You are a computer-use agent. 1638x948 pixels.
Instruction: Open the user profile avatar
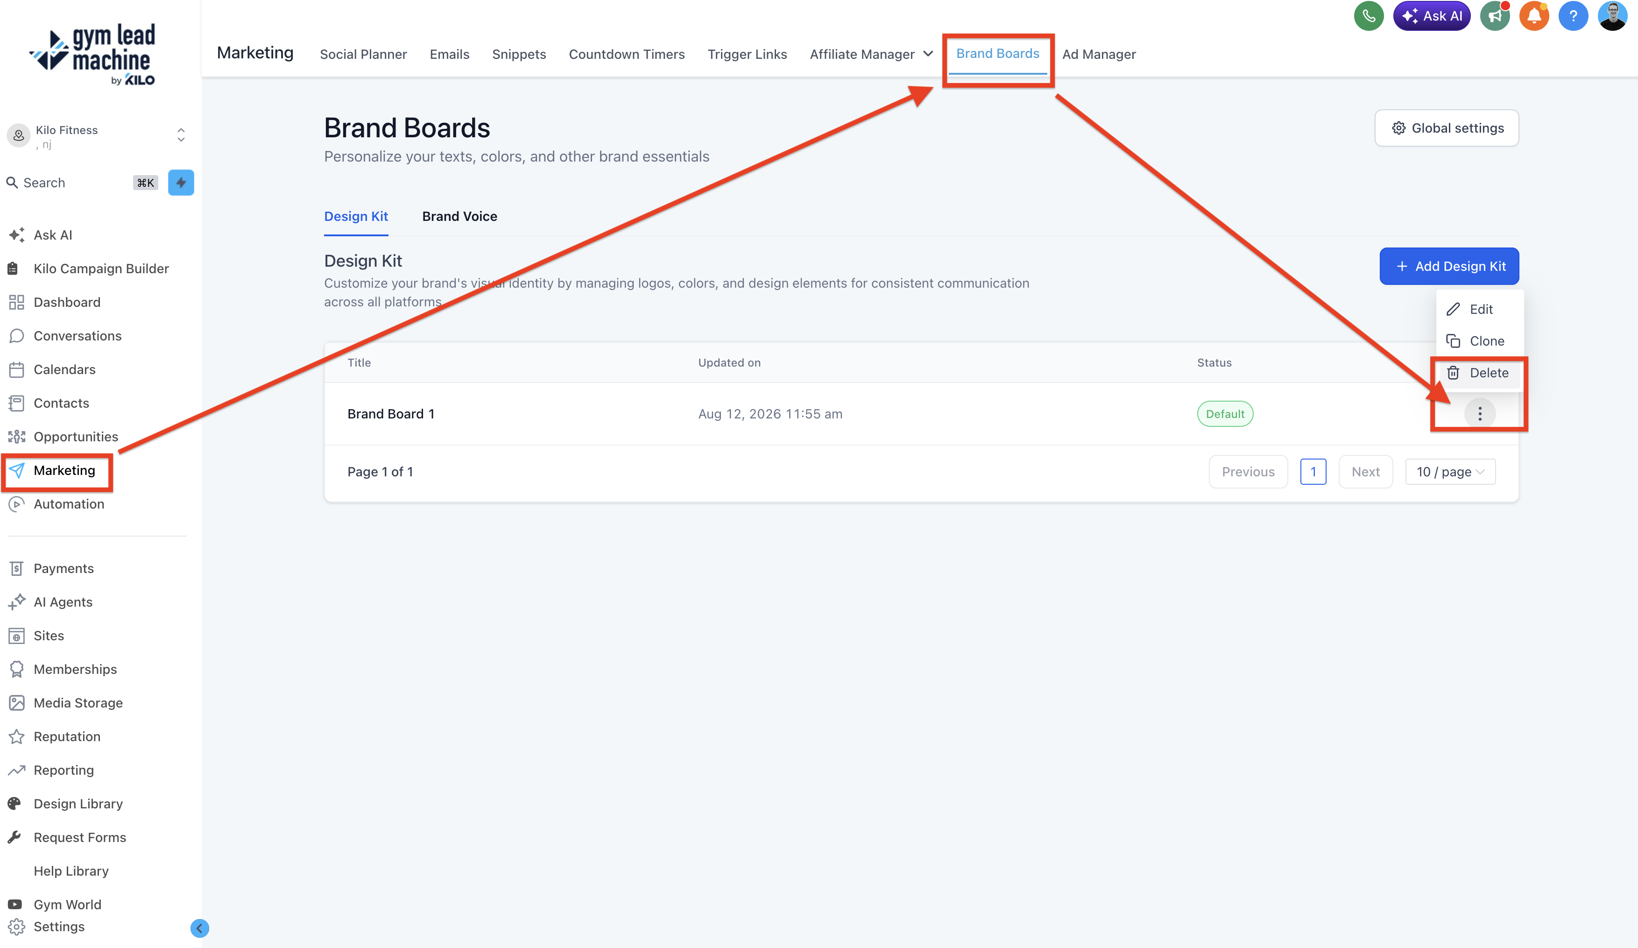tap(1612, 15)
